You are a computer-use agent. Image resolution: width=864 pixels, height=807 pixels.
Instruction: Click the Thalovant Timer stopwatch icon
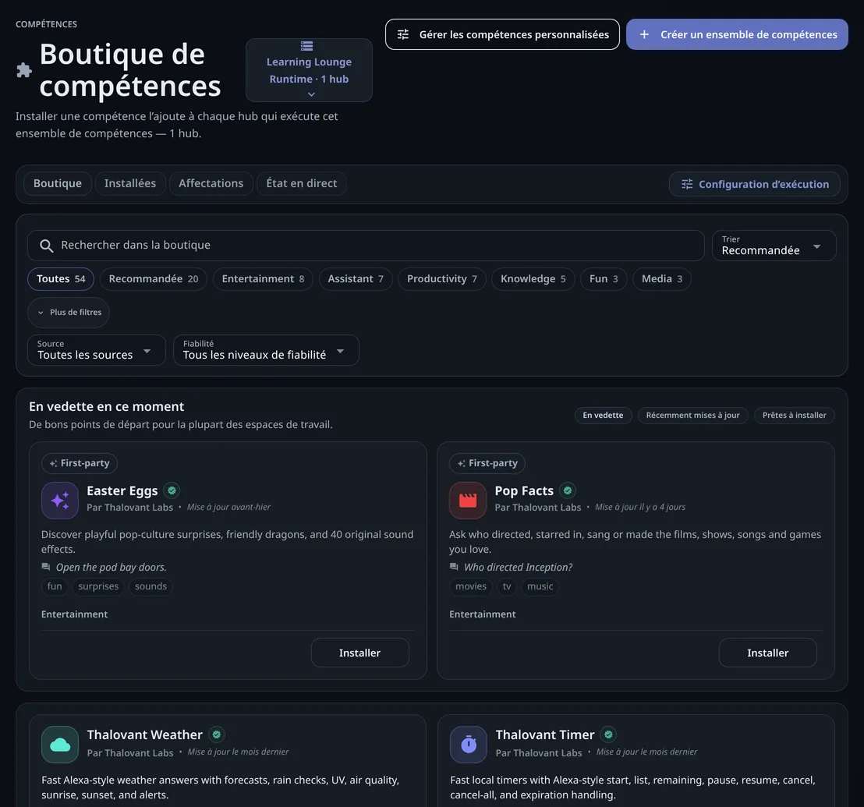point(469,745)
